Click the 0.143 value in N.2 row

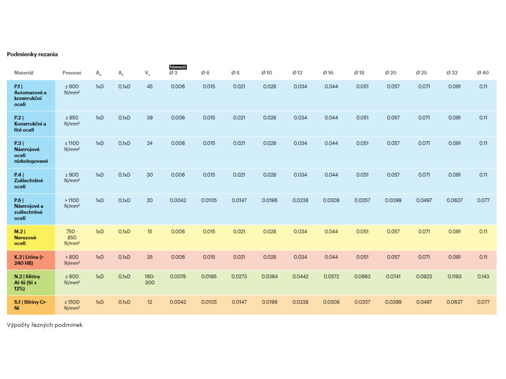point(483,276)
